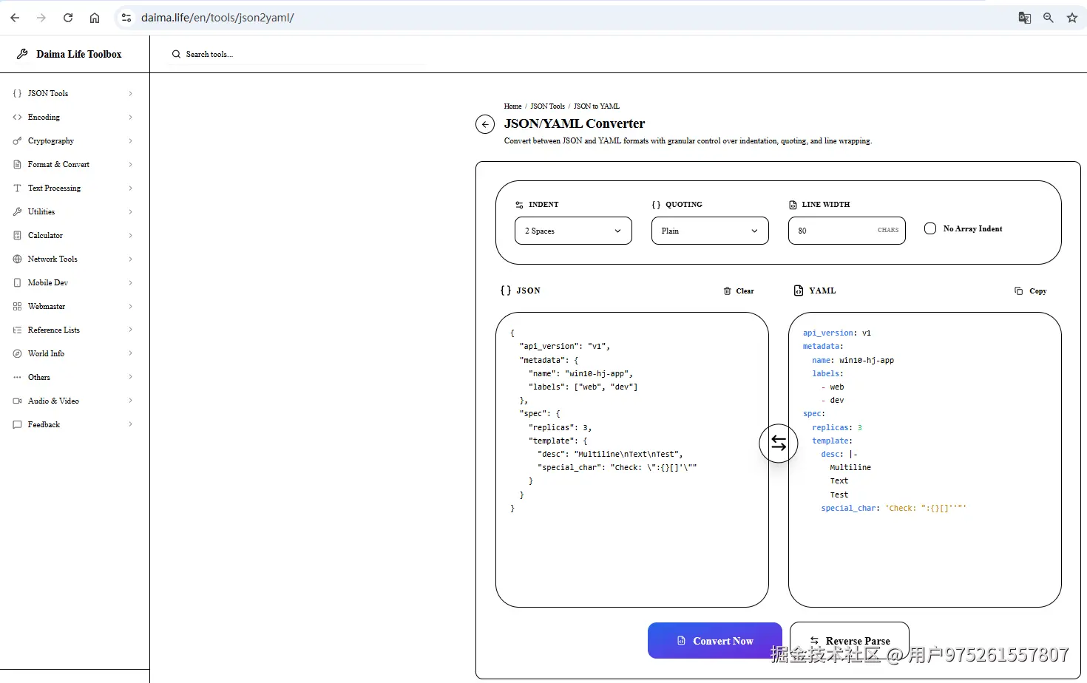Screen dimensions: 1087x683
Task: Click the Reverse Parse button
Action: tap(850, 640)
